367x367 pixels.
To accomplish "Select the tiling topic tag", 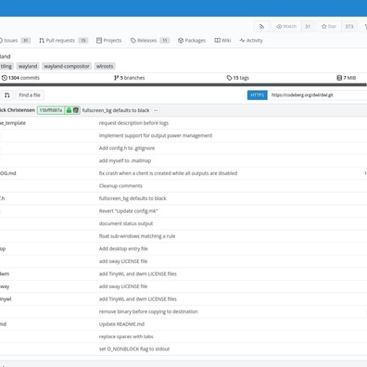I will 6,66.
